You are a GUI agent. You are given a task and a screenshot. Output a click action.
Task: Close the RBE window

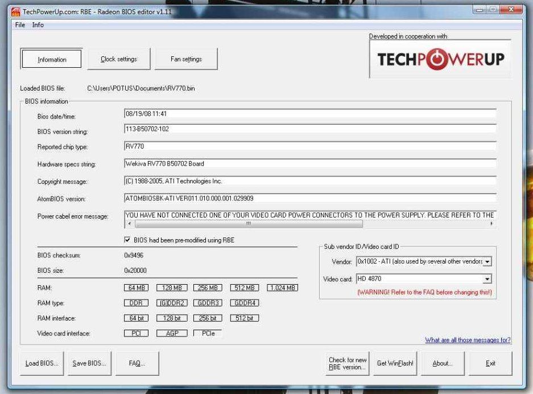(x=511, y=10)
